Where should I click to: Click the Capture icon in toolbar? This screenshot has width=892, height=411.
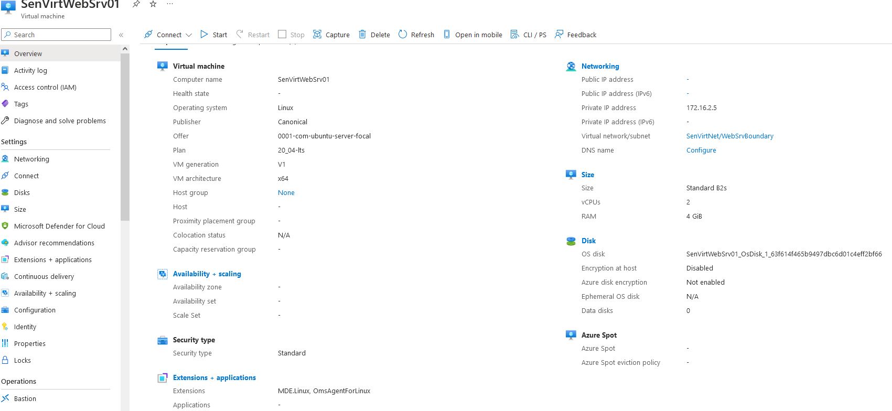(x=317, y=35)
